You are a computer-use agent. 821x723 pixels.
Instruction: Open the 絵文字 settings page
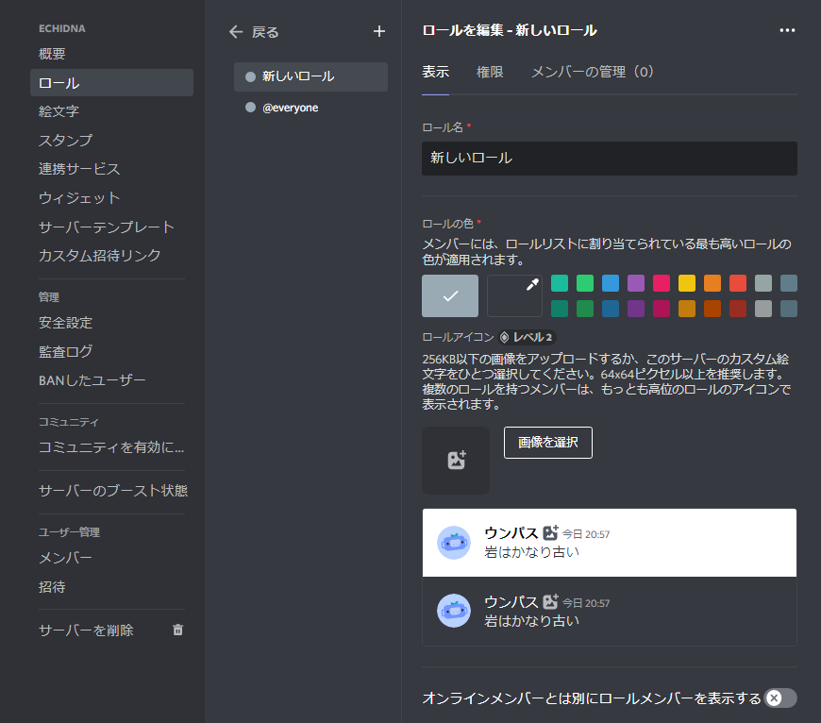click(111, 111)
